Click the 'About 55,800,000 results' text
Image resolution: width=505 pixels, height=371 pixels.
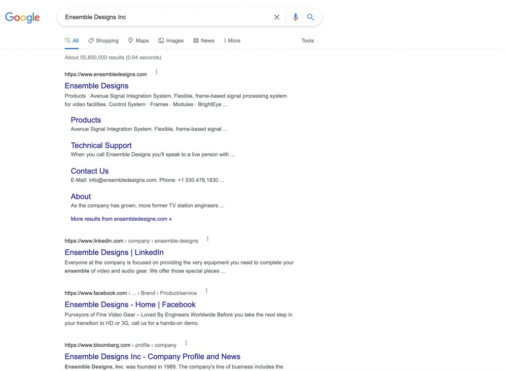(x=113, y=58)
